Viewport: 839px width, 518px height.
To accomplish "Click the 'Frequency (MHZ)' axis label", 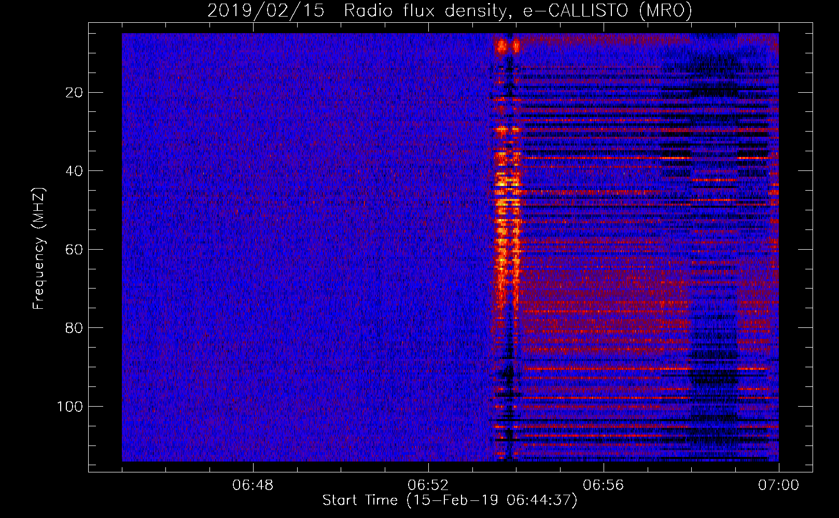I will (x=39, y=249).
